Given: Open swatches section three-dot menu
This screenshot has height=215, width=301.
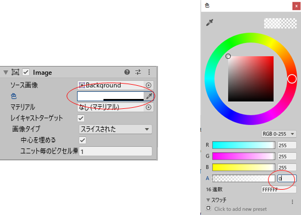Looking at the screenshot, I should 292,202.
